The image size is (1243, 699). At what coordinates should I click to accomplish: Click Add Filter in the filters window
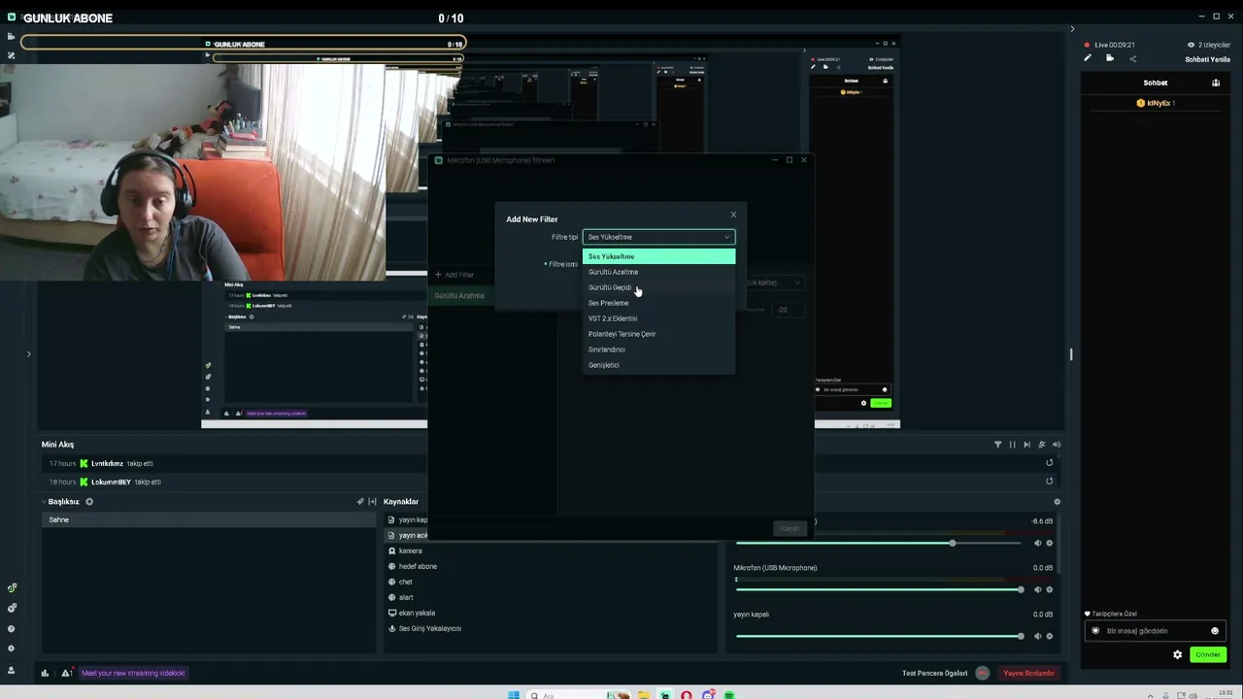tap(454, 275)
